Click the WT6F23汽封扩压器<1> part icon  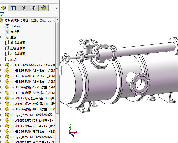pyautogui.click(x=7, y=126)
